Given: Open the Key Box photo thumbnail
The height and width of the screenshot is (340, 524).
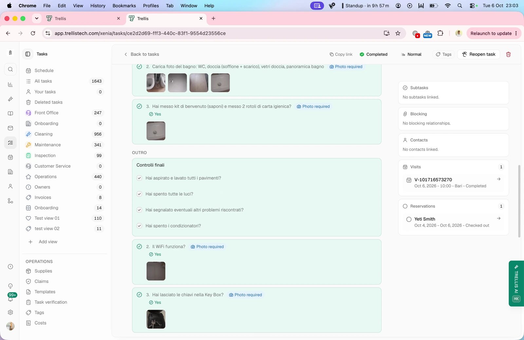Looking at the screenshot, I should point(156,319).
